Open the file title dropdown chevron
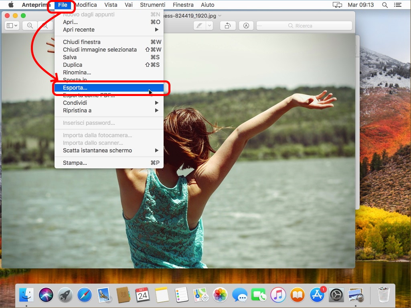Image resolution: width=411 pixels, height=308 pixels. tap(220, 16)
